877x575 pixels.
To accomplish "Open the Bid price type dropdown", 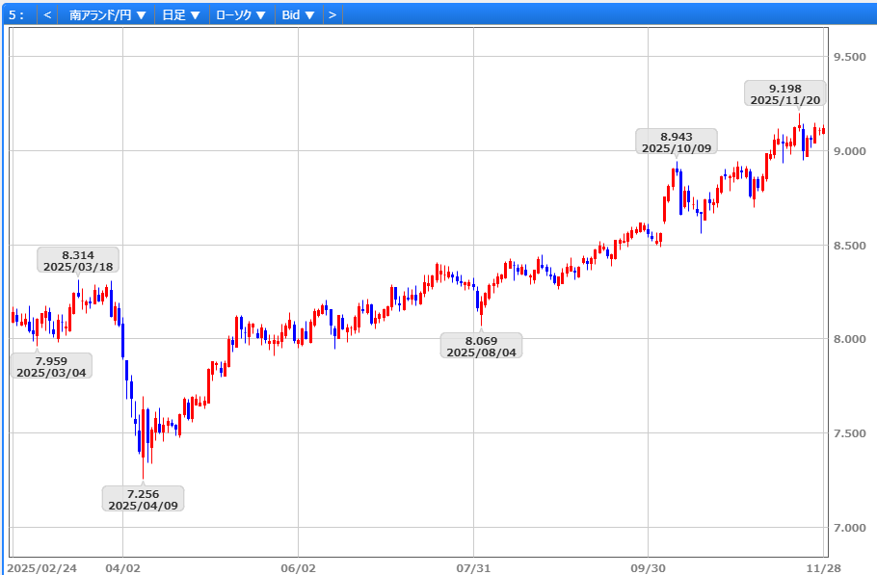I will pyautogui.click(x=298, y=14).
